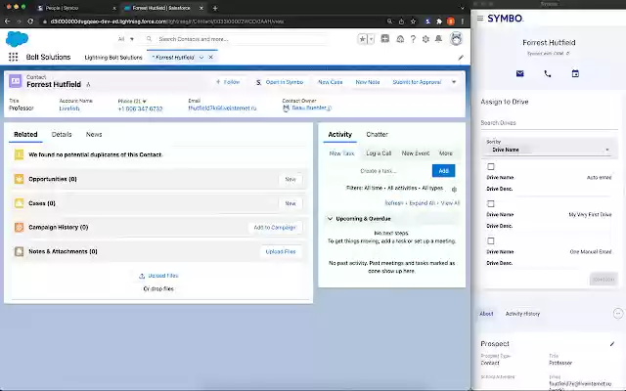The width and height of the screenshot is (626, 391).
Task: Switch to the Details tab
Action: [x=62, y=135]
